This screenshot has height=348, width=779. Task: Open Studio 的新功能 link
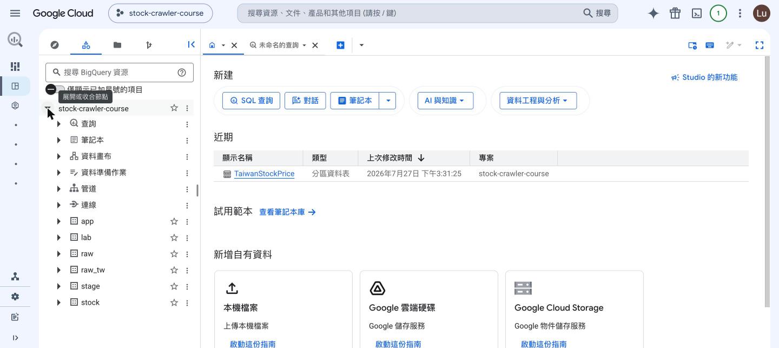click(704, 77)
